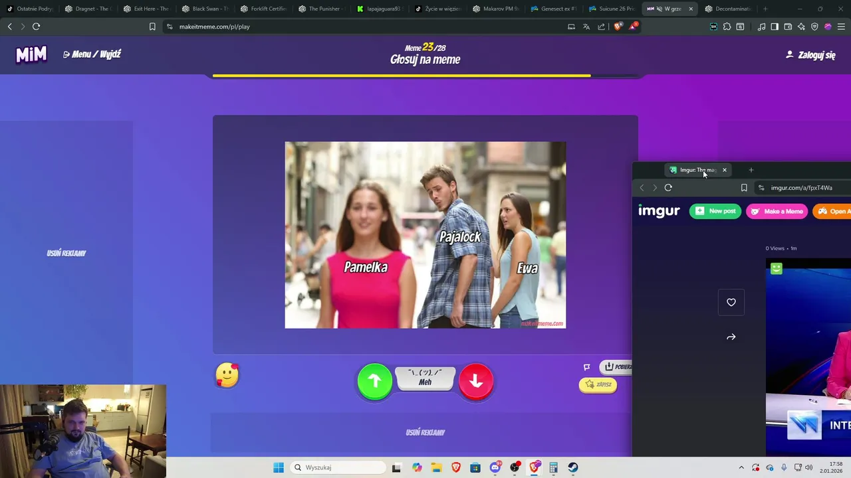Exit the game via Menu / Wyjdź
This screenshot has width=851, height=478.
(92, 54)
